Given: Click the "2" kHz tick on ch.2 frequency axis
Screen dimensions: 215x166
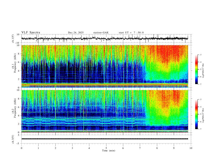Looking at the screenshot, I should [19, 124].
